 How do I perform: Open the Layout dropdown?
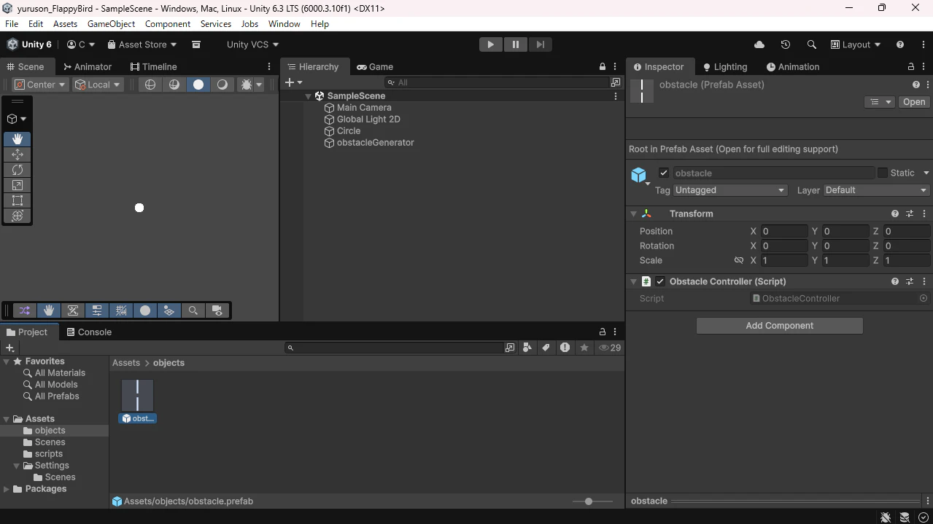[x=856, y=44]
